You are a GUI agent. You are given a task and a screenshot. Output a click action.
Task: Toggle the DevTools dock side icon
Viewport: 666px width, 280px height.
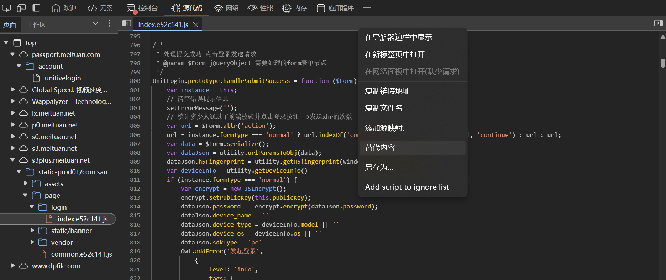pyautogui.click(x=36, y=8)
